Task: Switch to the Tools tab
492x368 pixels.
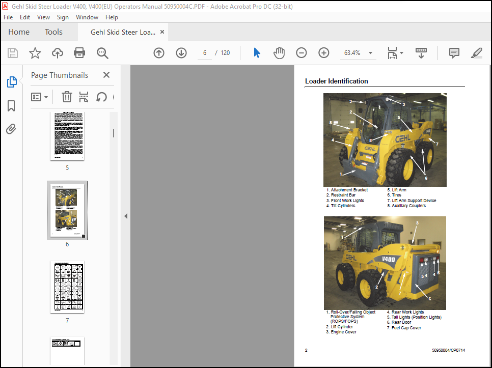Action: click(x=53, y=32)
